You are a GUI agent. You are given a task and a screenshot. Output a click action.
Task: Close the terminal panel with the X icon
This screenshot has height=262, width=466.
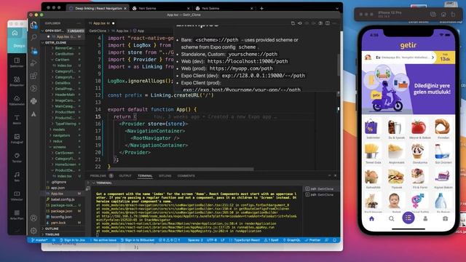point(335,175)
